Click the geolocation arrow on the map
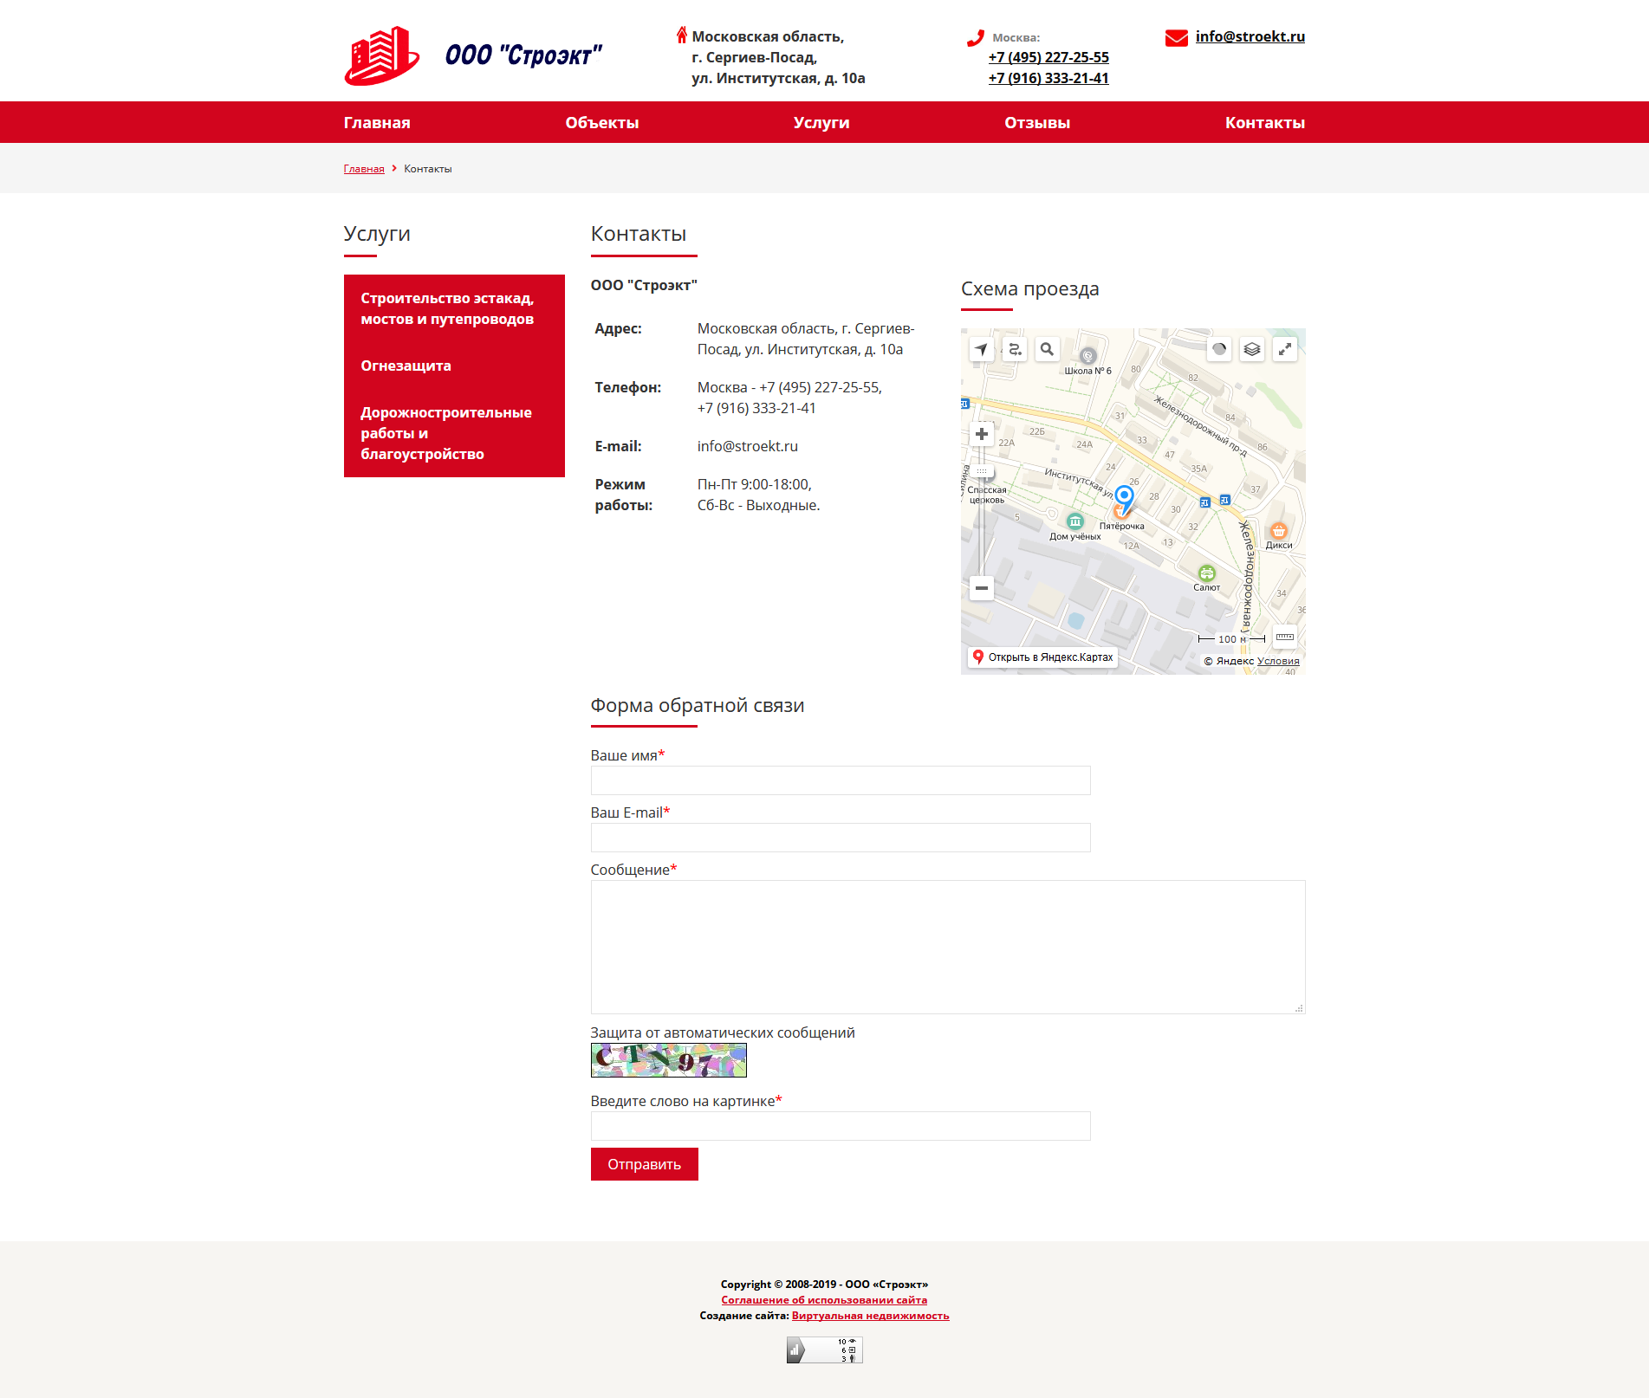Image resolution: width=1649 pixels, height=1398 pixels. click(x=981, y=349)
